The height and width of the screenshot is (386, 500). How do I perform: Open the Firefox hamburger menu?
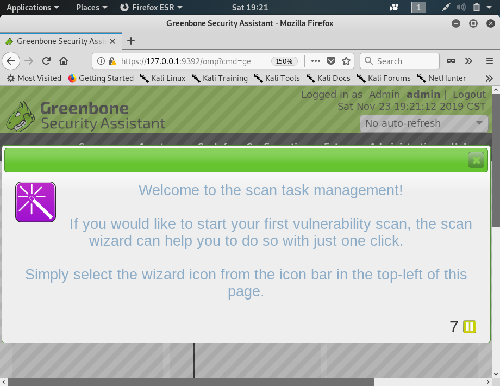click(490, 60)
